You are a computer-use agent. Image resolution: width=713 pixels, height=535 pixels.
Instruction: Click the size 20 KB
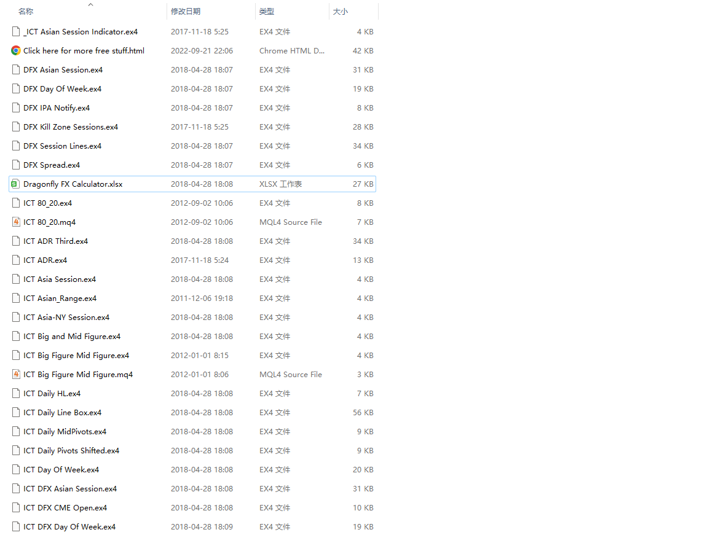coord(363,470)
